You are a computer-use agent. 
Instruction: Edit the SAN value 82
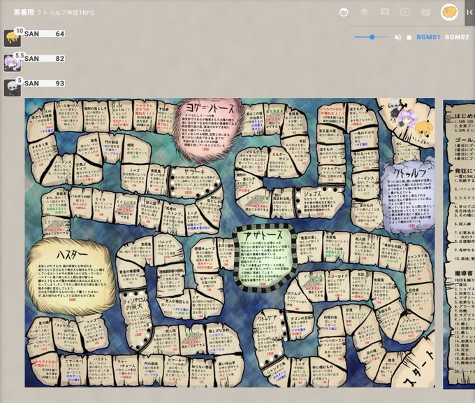(x=60, y=59)
